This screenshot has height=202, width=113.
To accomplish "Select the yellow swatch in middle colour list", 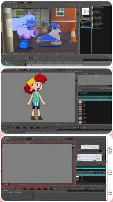I will [80, 117].
